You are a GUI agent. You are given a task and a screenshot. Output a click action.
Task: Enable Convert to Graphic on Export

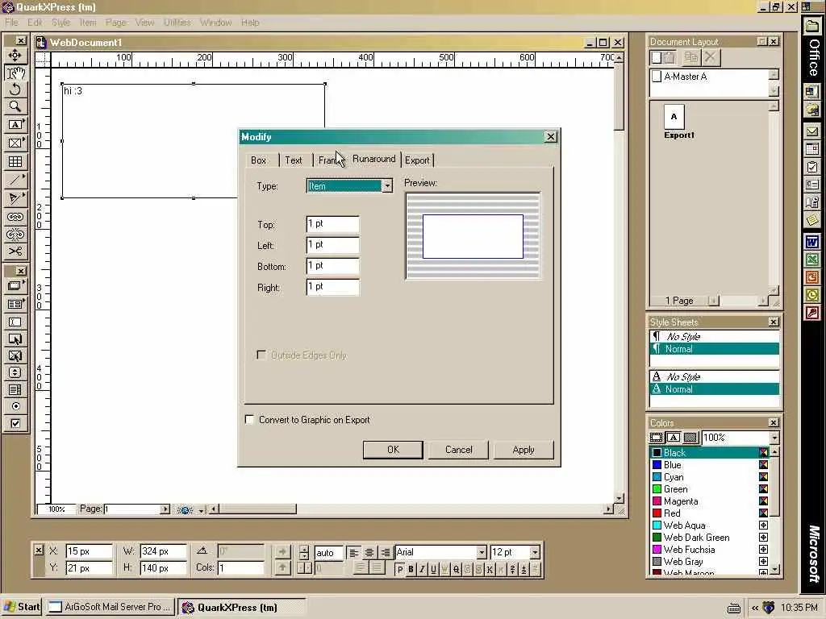pyautogui.click(x=250, y=419)
